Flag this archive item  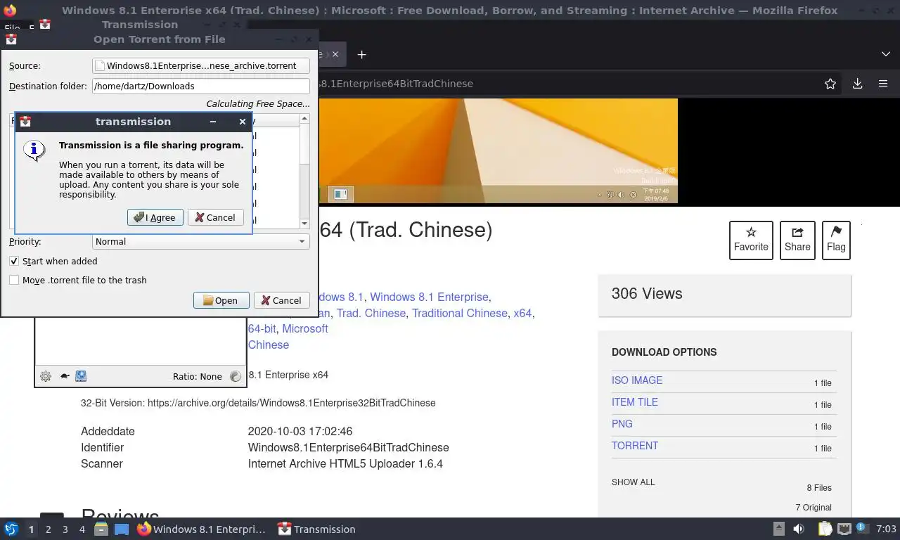pos(836,240)
